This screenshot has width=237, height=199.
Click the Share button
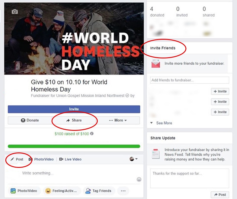[x=74, y=120]
